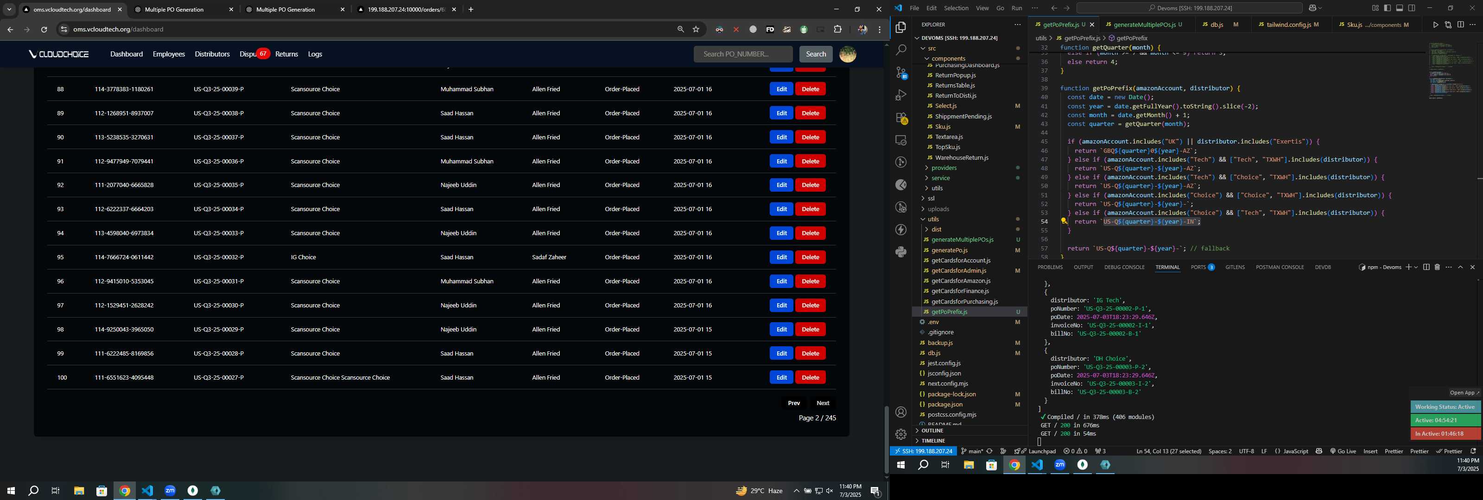This screenshot has height=500, width=1483.
Task: Click Delete button for row 100
Action: tap(810, 377)
